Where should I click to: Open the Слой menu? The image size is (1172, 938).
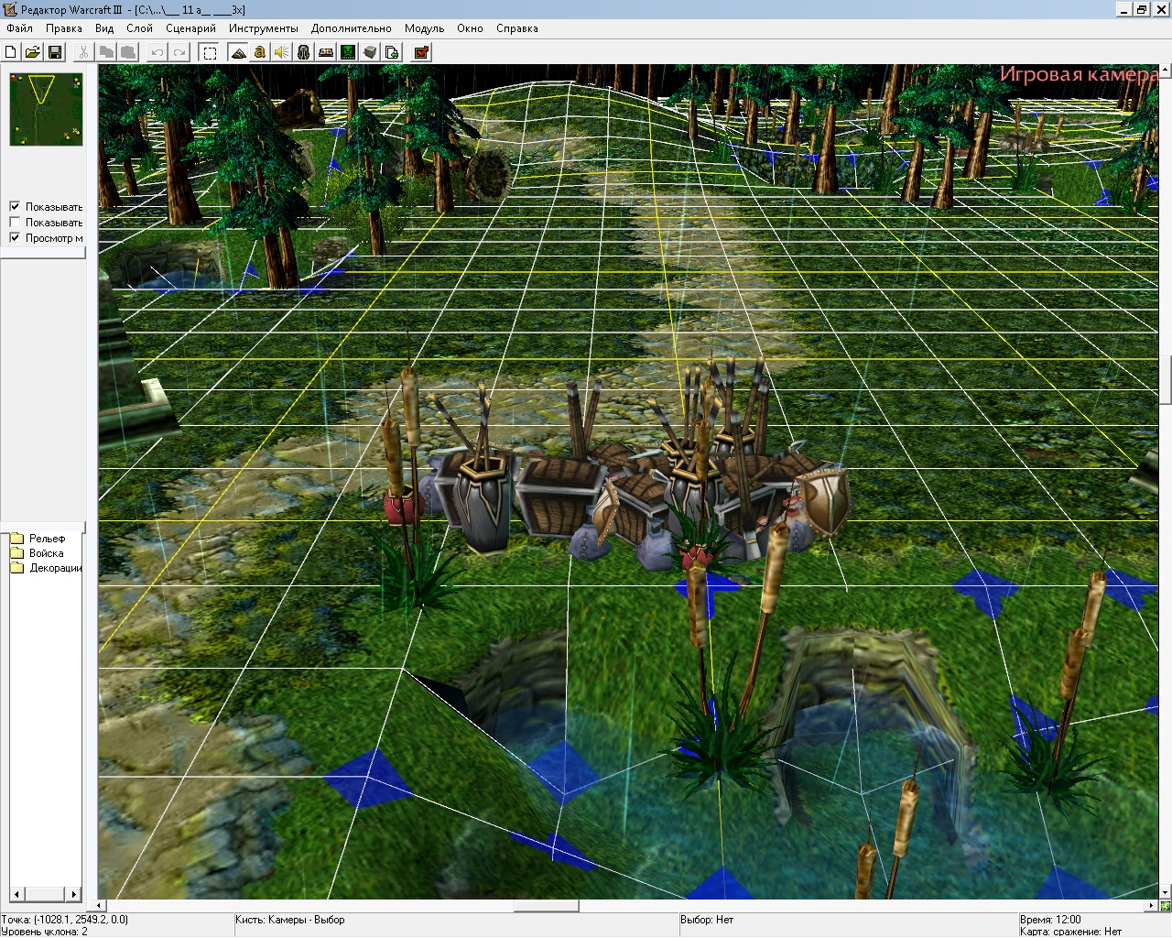[139, 28]
